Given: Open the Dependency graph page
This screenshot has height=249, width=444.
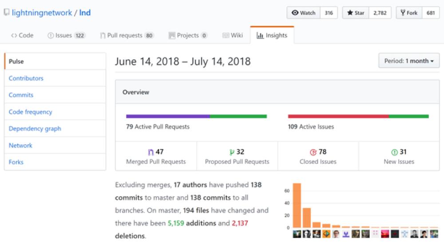Looking at the screenshot, I should 35,129.
